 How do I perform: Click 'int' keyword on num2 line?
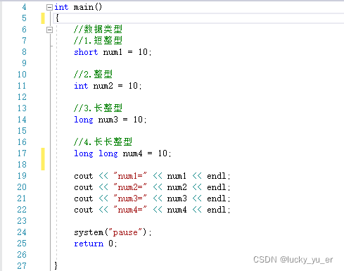pos(81,86)
